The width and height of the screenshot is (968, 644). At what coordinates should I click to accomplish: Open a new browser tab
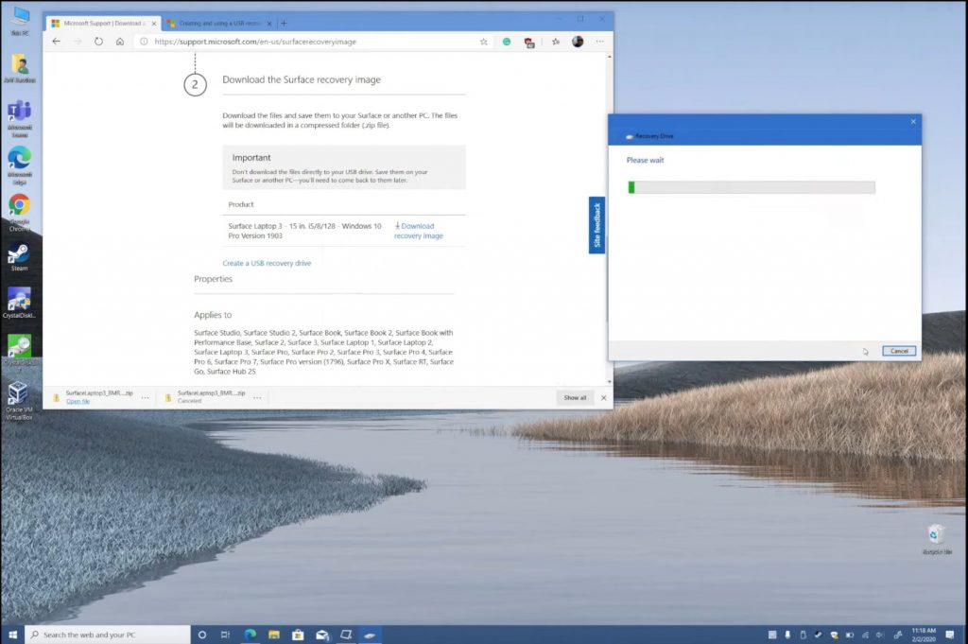coord(285,23)
